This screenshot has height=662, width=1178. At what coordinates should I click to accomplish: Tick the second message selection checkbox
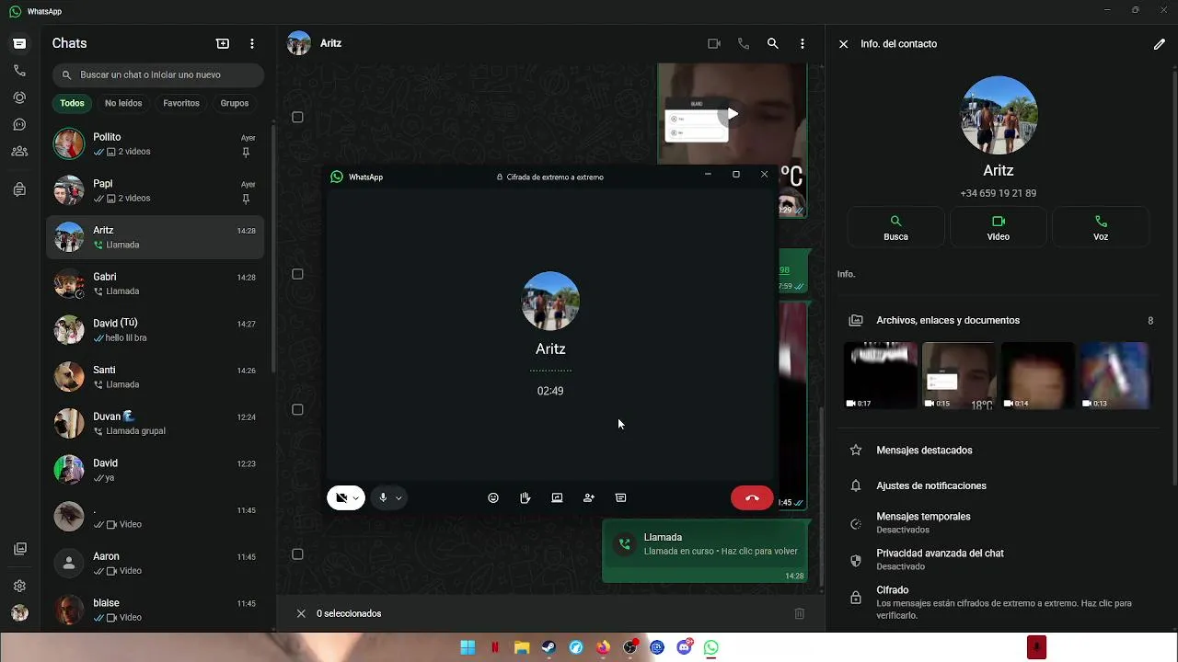297,274
